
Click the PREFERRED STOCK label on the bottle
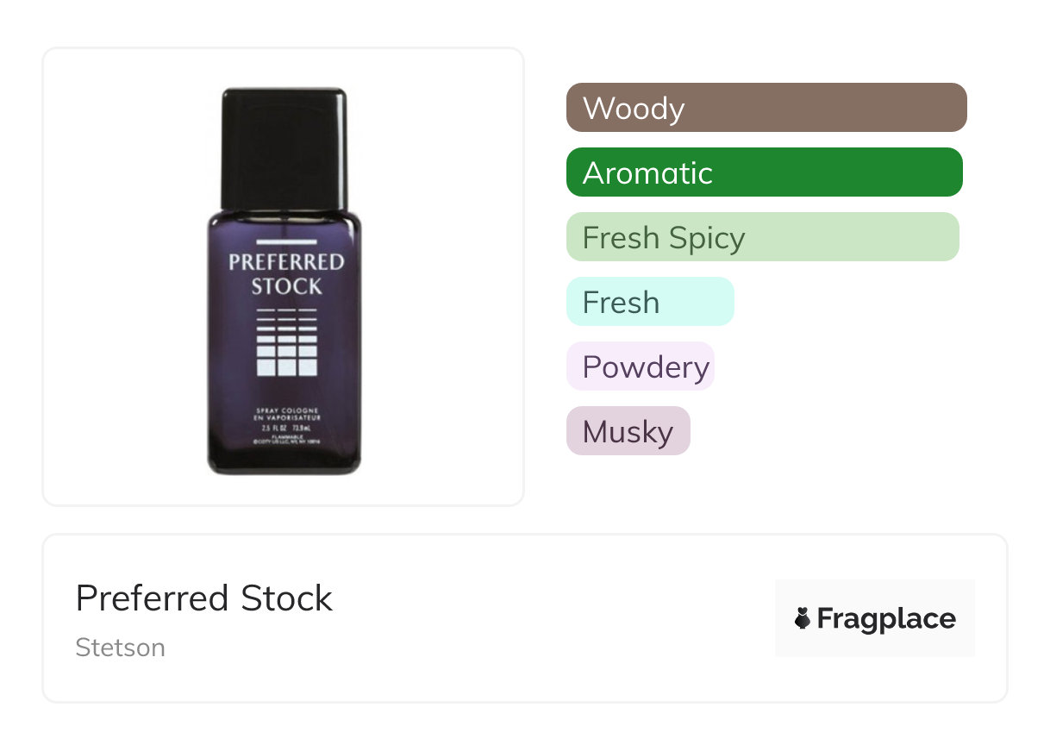coord(286,273)
